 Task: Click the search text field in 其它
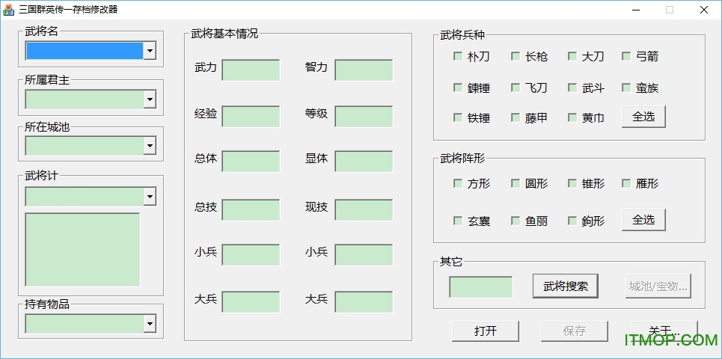coord(481,286)
